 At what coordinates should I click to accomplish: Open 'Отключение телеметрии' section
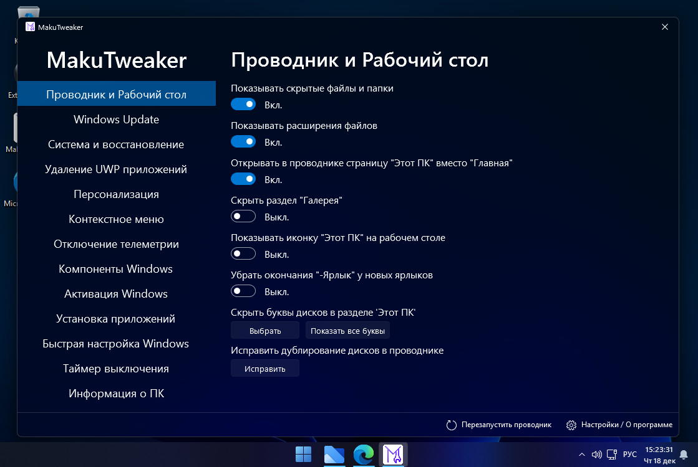(x=117, y=243)
